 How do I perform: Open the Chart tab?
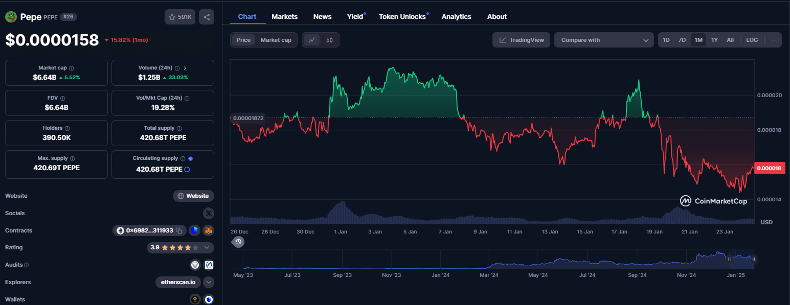click(x=247, y=16)
